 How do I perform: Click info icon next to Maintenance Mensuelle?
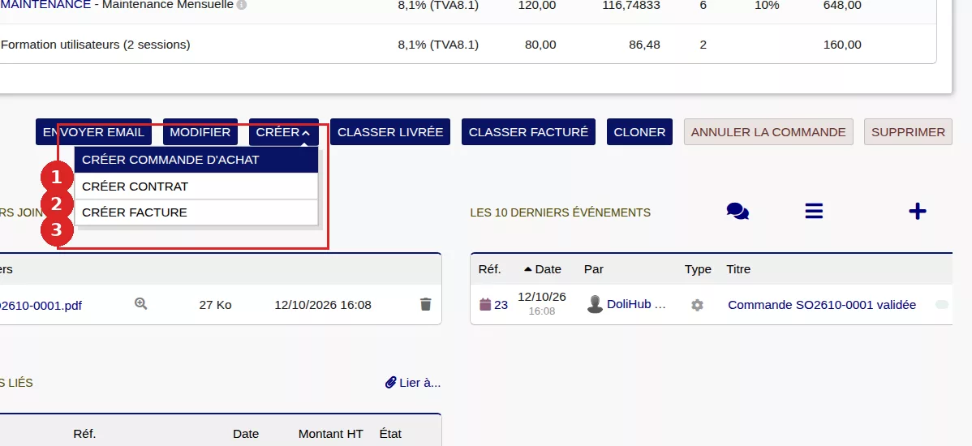pyautogui.click(x=242, y=5)
